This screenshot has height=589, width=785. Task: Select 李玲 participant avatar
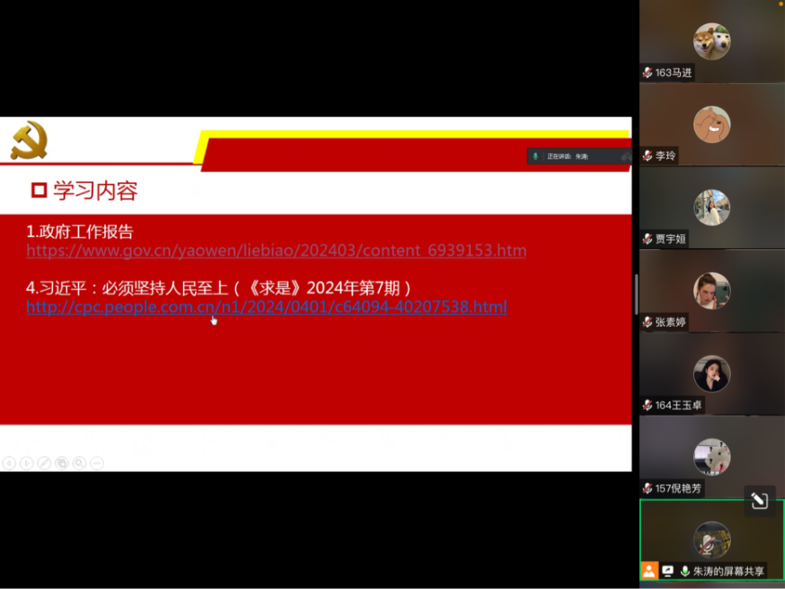[712, 124]
